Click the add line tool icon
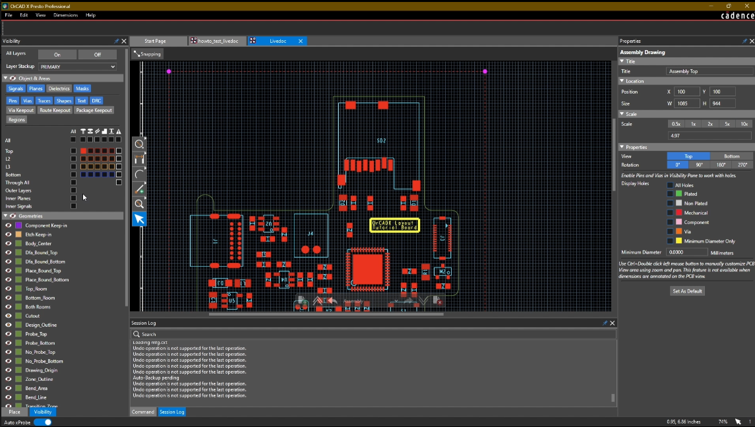The width and height of the screenshot is (755, 427). point(139,189)
